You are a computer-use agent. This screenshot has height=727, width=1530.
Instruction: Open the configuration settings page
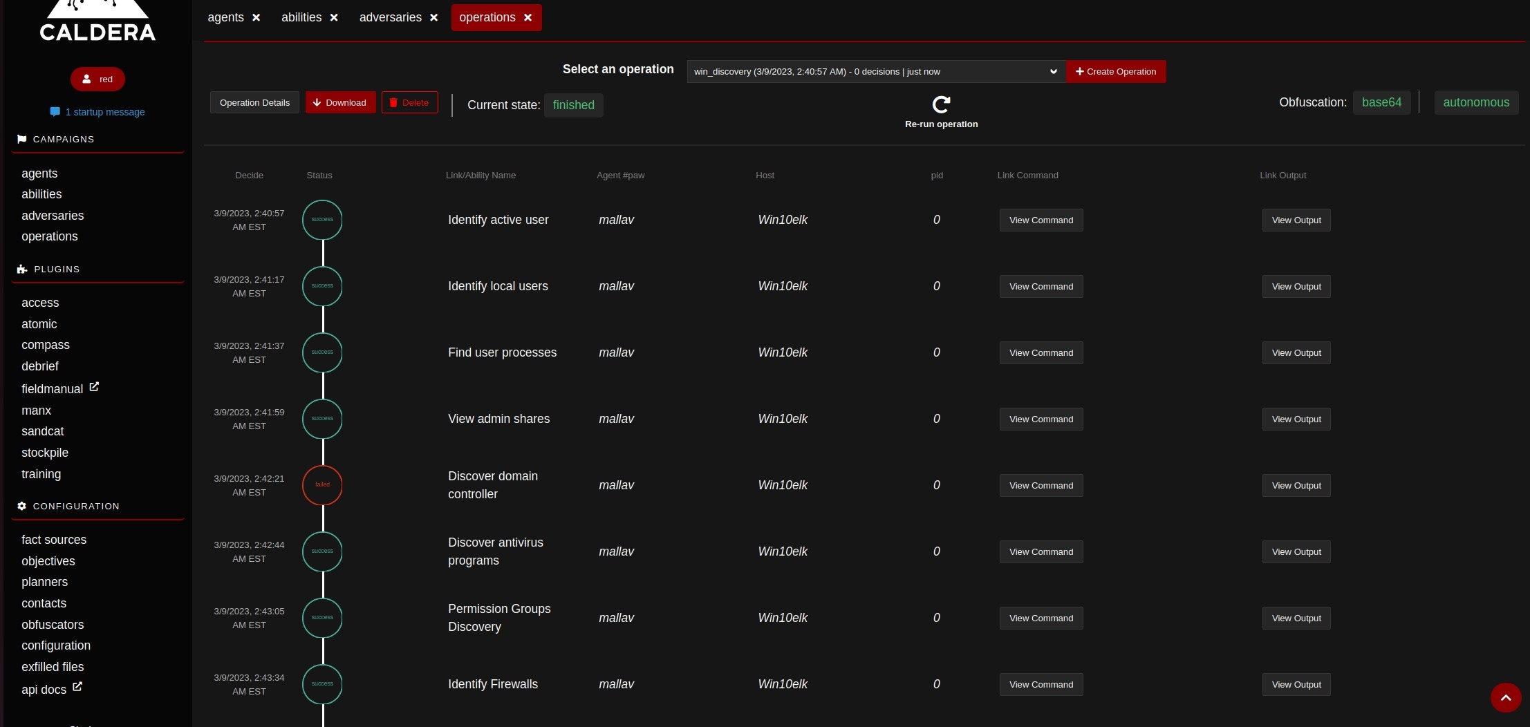point(56,645)
